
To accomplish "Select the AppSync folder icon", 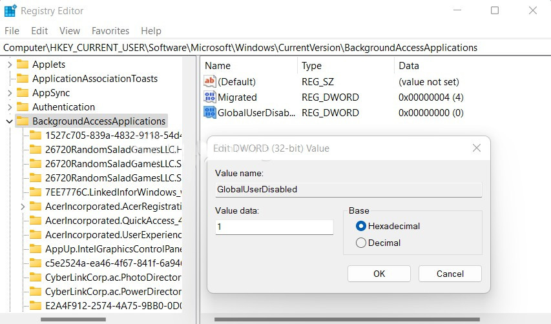I will (23, 93).
